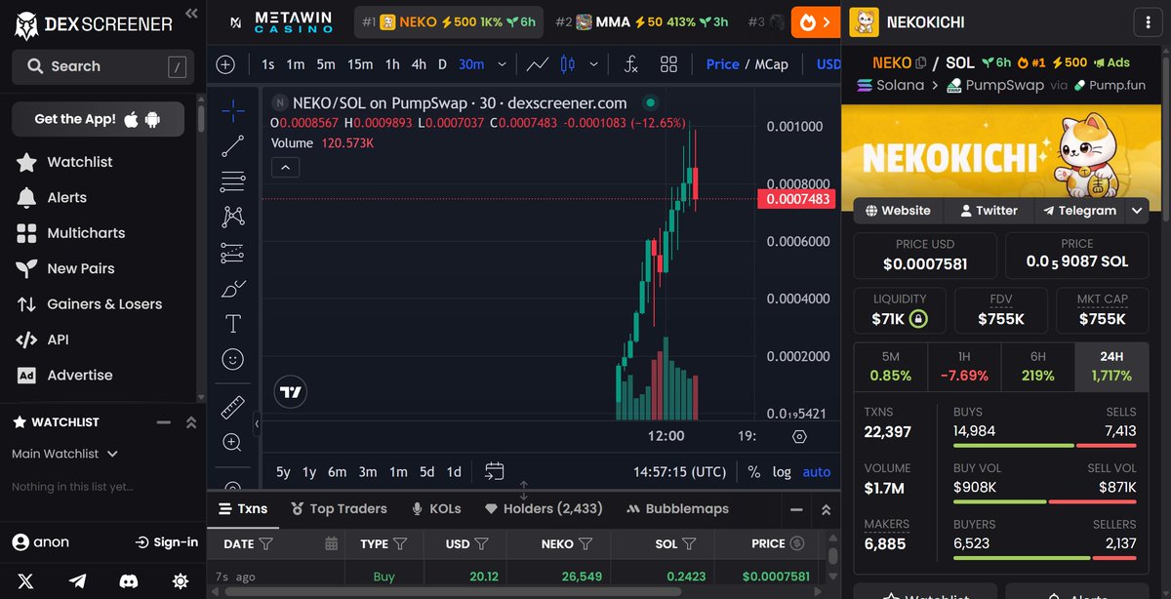Open the Top Traders tab
This screenshot has width=1171, height=599.
point(338,508)
